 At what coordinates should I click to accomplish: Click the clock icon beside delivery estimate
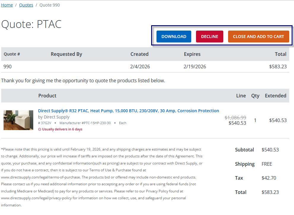coord(39,129)
